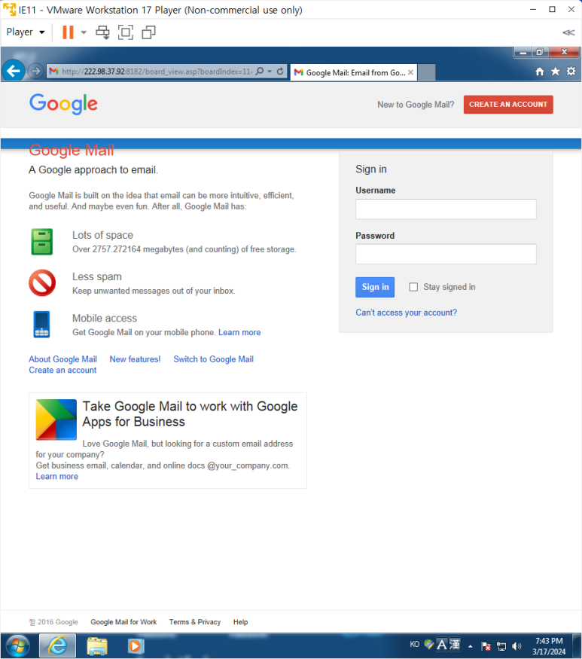Screen dimensions: 582x659
Task: Enter VMware full screen mode
Action: point(126,32)
